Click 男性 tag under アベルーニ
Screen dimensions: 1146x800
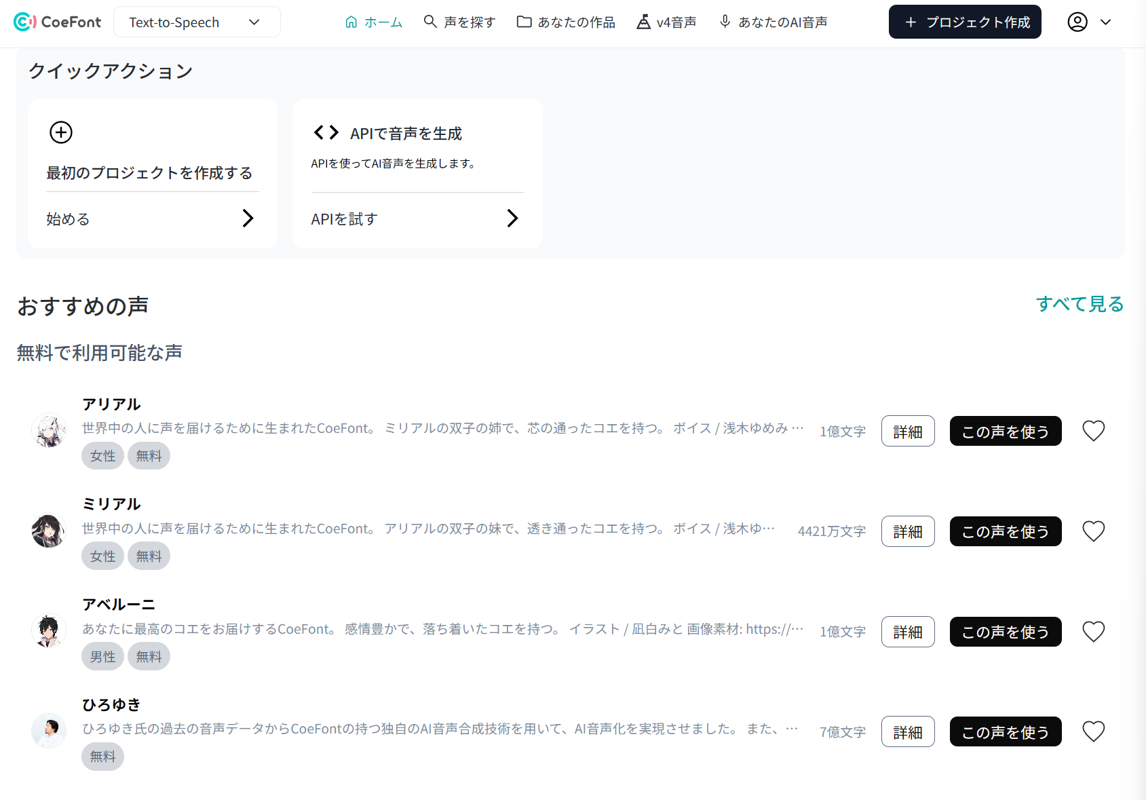click(102, 657)
